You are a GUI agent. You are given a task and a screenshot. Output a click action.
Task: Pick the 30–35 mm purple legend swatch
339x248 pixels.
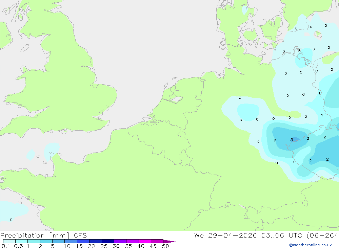pyautogui.click(x=120, y=241)
